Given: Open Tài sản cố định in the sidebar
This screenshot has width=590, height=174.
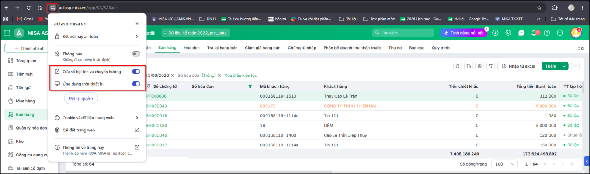Looking at the screenshot, I should (x=30, y=168).
